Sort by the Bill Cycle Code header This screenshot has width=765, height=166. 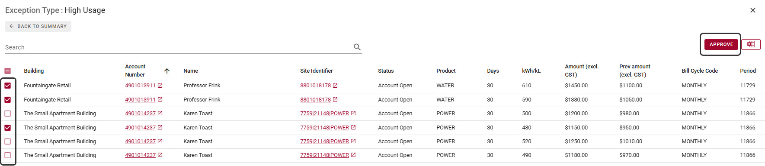point(700,71)
